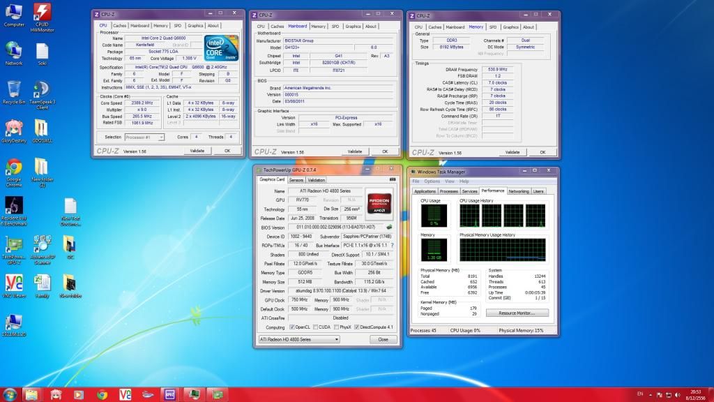Open the New folder (2) desktop icon
Image resolution: width=714 pixels, height=402 pixels.
(42, 172)
